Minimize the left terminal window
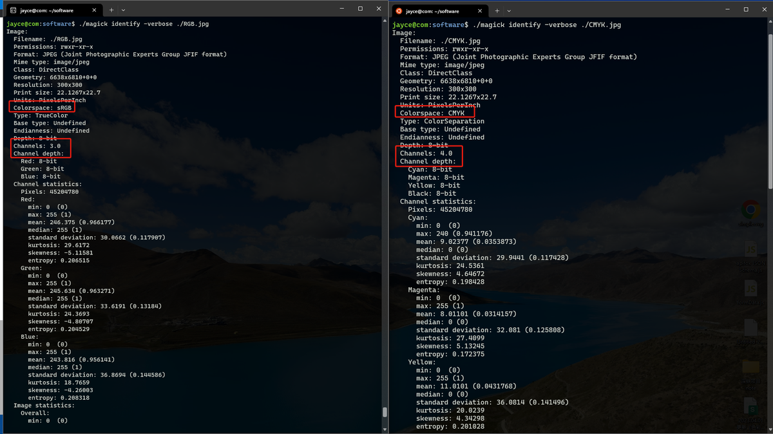The height and width of the screenshot is (434, 773). (342, 9)
